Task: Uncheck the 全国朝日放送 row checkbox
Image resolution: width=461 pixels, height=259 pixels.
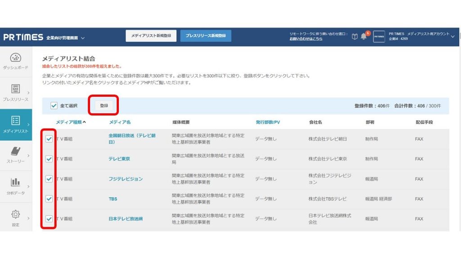Action: coord(49,139)
